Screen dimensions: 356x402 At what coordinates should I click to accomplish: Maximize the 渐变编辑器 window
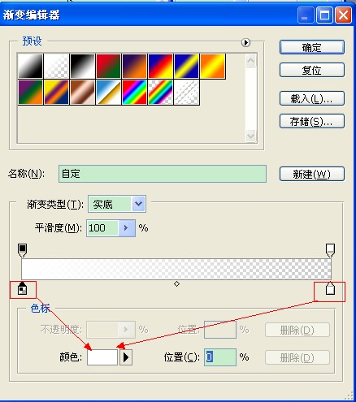[x=324, y=15]
